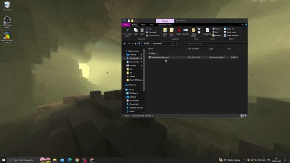Click Select all in the ribbon

[228, 29]
